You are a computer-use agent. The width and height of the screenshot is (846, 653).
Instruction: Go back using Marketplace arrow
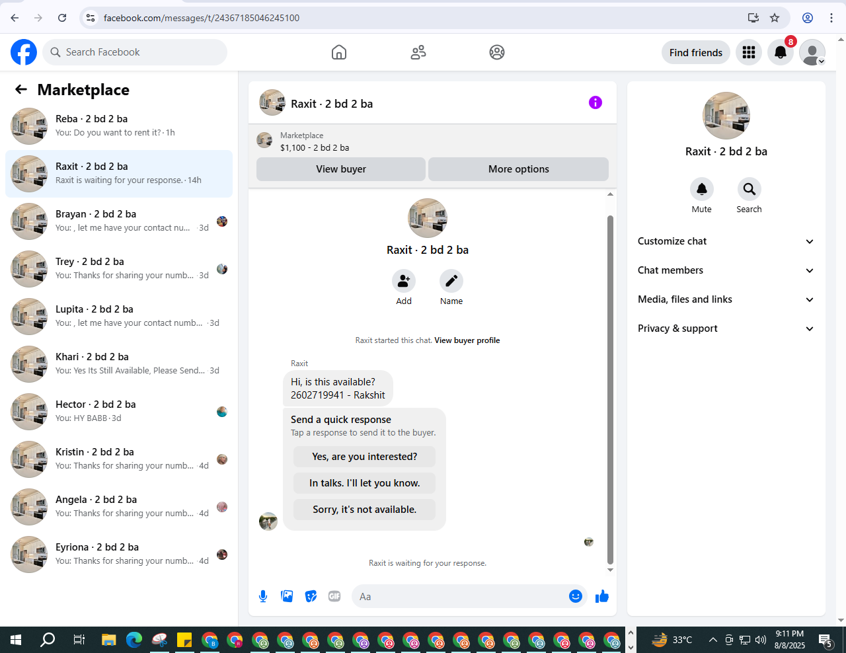click(x=21, y=89)
